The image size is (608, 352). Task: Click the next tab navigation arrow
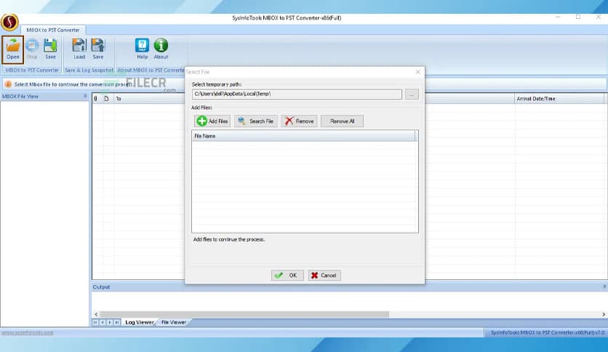click(x=110, y=322)
